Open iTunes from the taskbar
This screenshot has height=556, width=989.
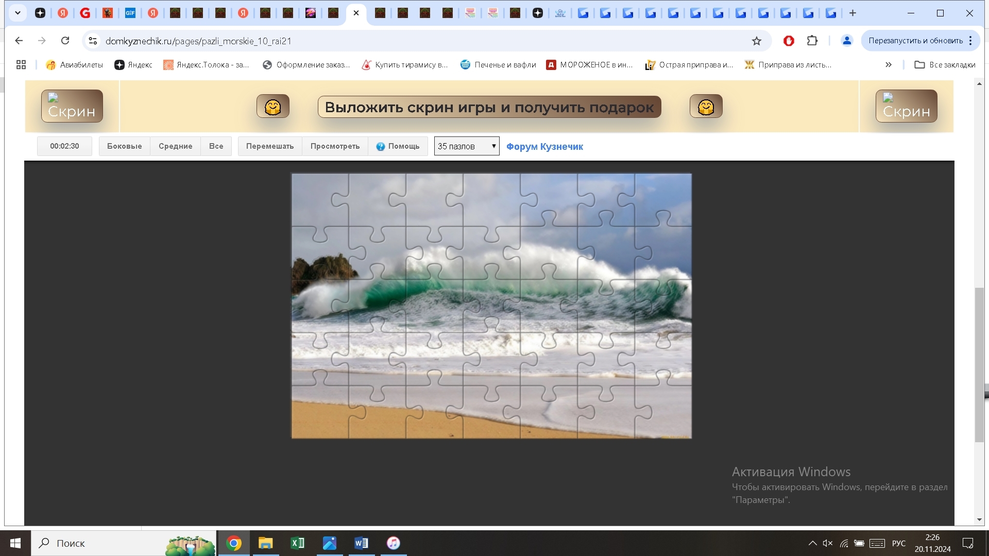[394, 543]
